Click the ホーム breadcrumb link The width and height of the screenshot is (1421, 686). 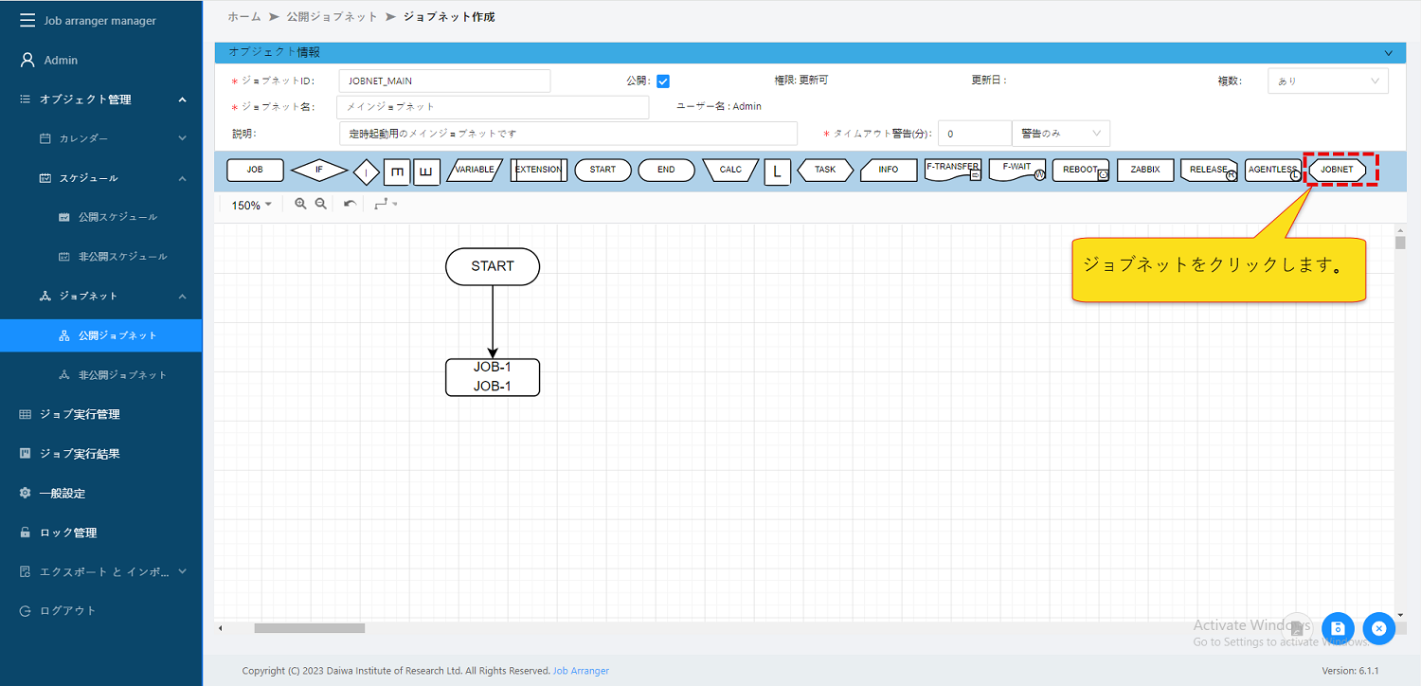click(243, 17)
